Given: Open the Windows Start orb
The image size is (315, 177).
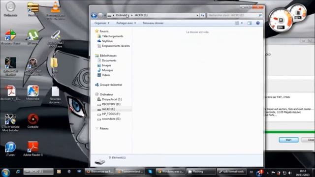Looking at the screenshot, I should [x=5, y=172].
